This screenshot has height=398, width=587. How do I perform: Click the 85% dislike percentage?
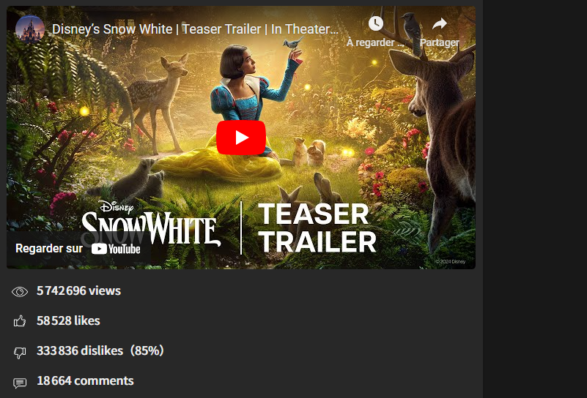point(147,350)
